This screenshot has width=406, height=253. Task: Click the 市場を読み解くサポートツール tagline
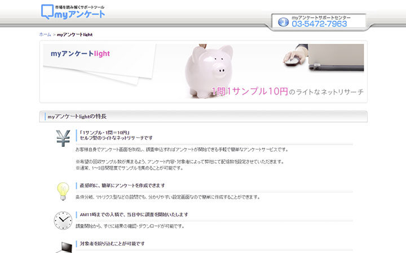point(80,7)
